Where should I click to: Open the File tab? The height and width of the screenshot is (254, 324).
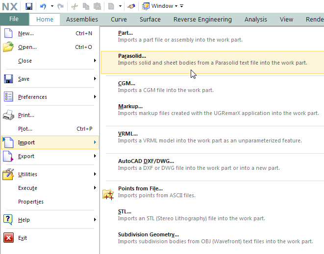(14, 19)
